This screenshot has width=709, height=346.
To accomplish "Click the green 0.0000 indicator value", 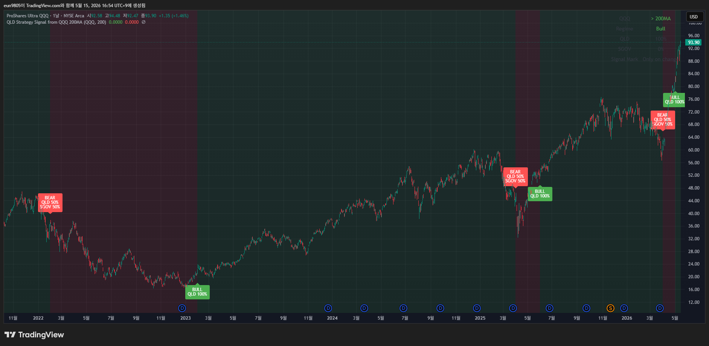I will (x=116, y=22).
